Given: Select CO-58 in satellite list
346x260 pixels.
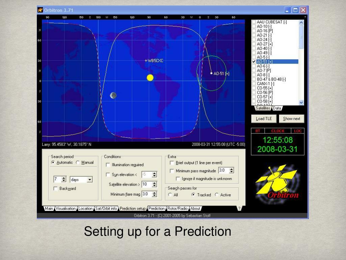Looking at the screenshot, I should pos(265,101).
